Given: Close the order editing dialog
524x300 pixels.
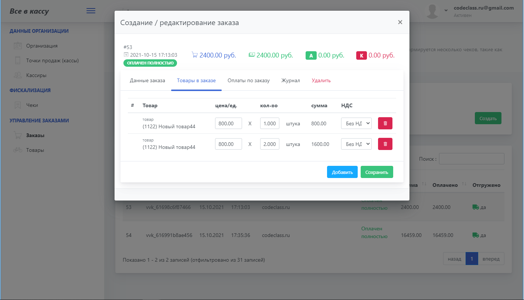Looking at the screenshot, I should tap(400, 22).
